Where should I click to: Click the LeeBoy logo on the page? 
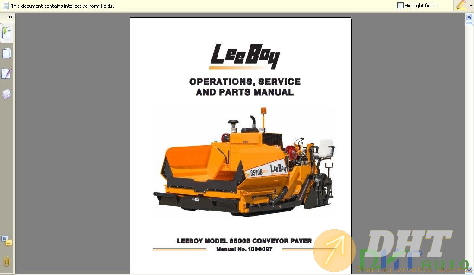click(244, 57)
